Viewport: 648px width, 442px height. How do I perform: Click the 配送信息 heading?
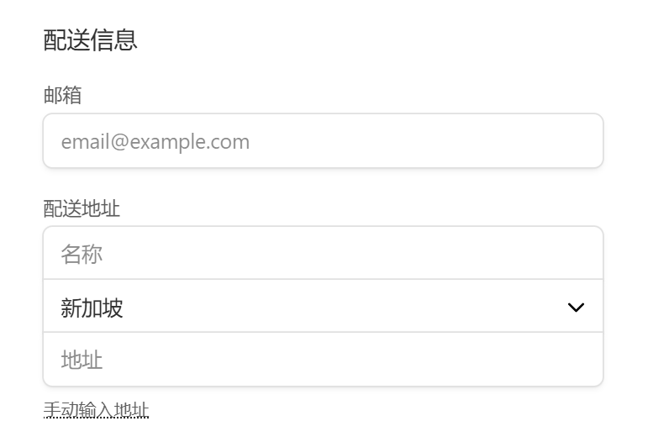(90, 39)
